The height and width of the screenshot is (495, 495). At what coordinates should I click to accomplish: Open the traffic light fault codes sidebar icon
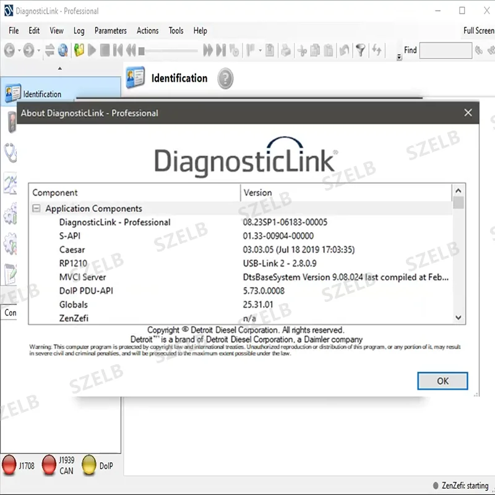11,122
